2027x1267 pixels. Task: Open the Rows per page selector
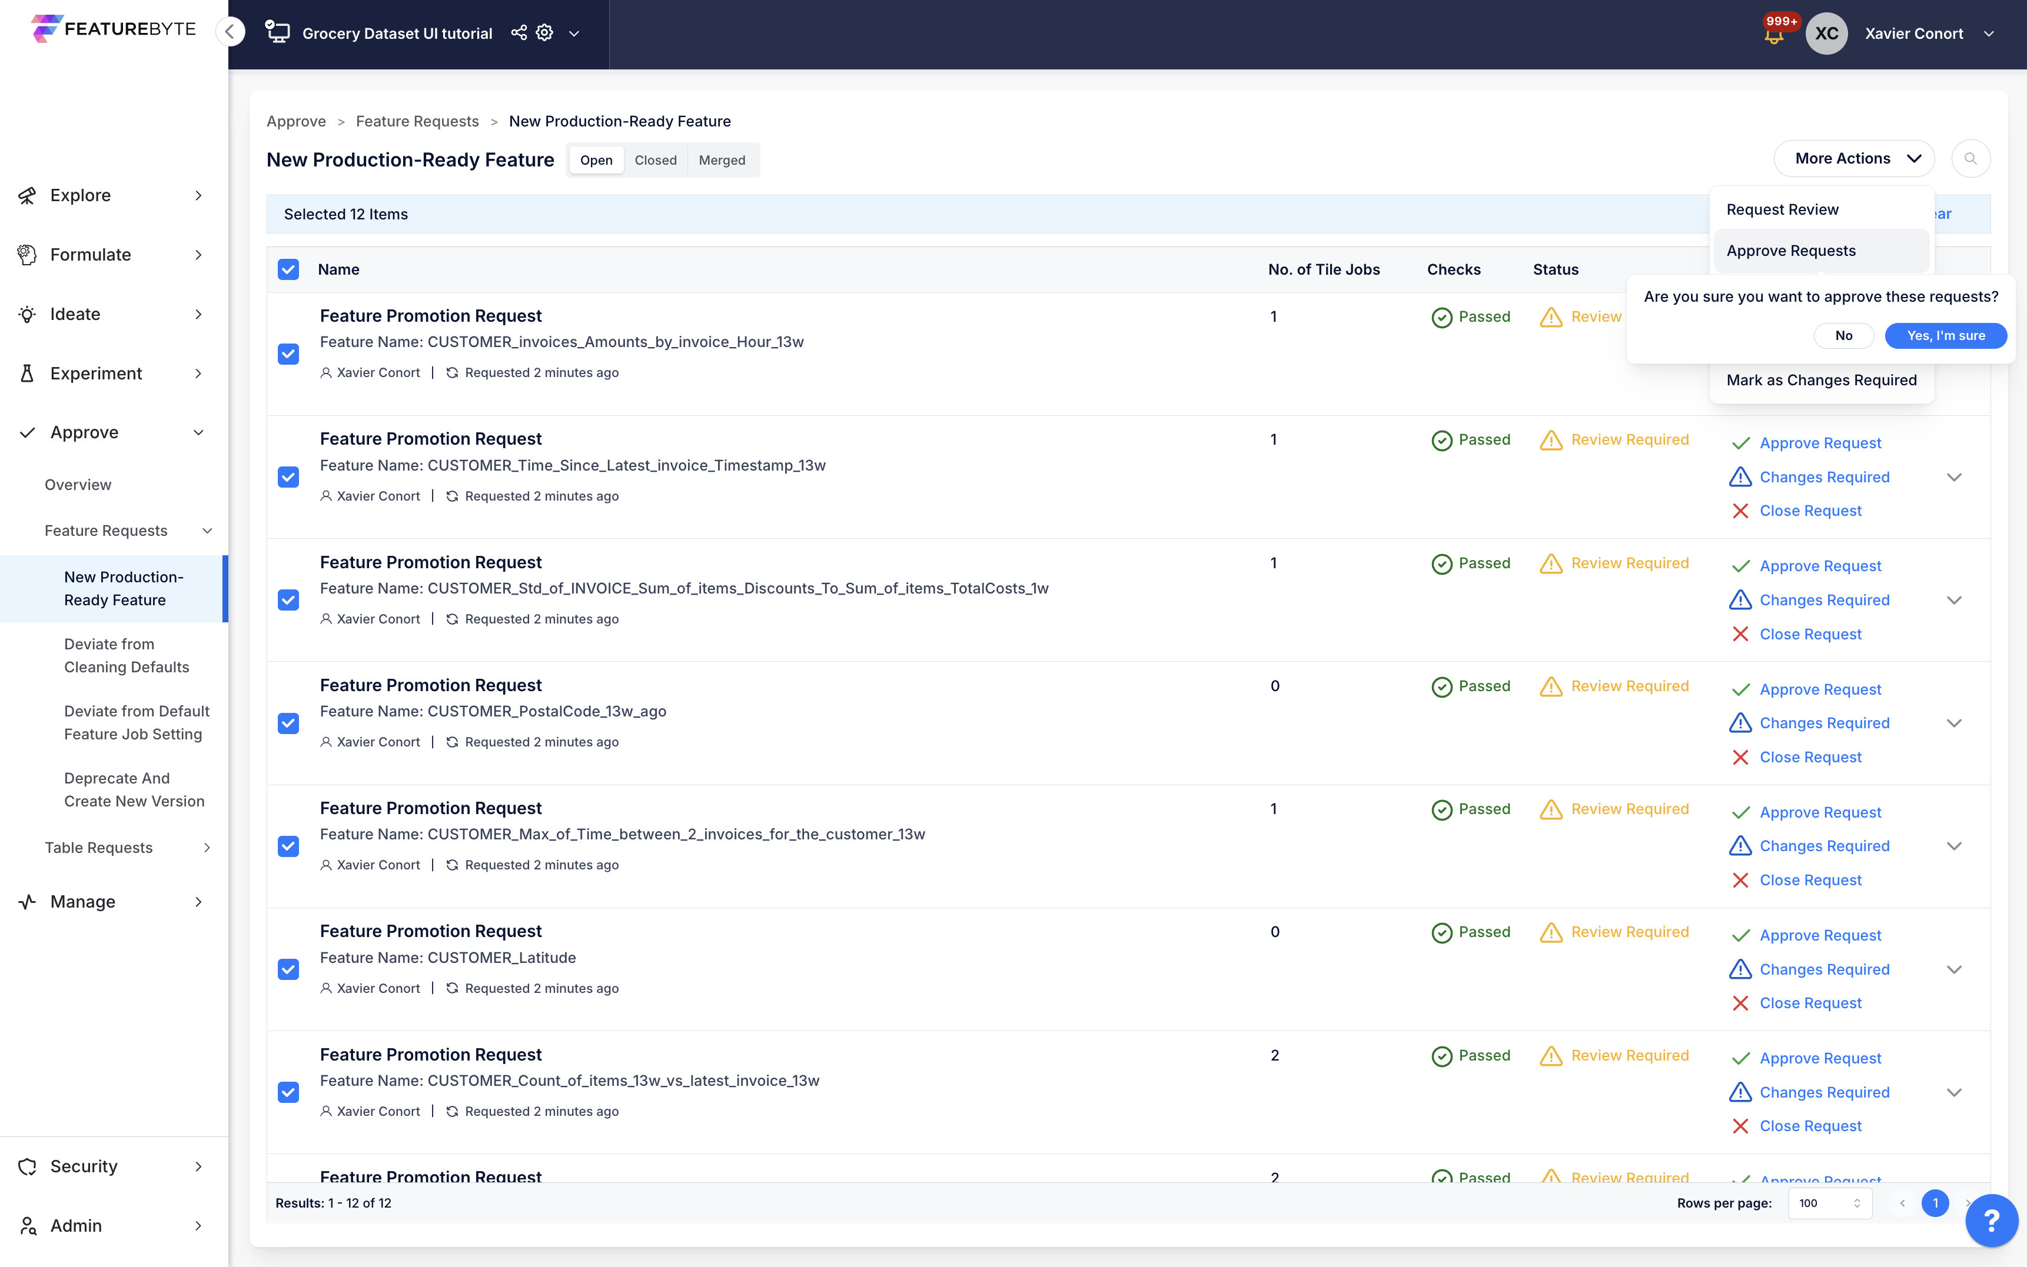click(x=1829, y=1203)
